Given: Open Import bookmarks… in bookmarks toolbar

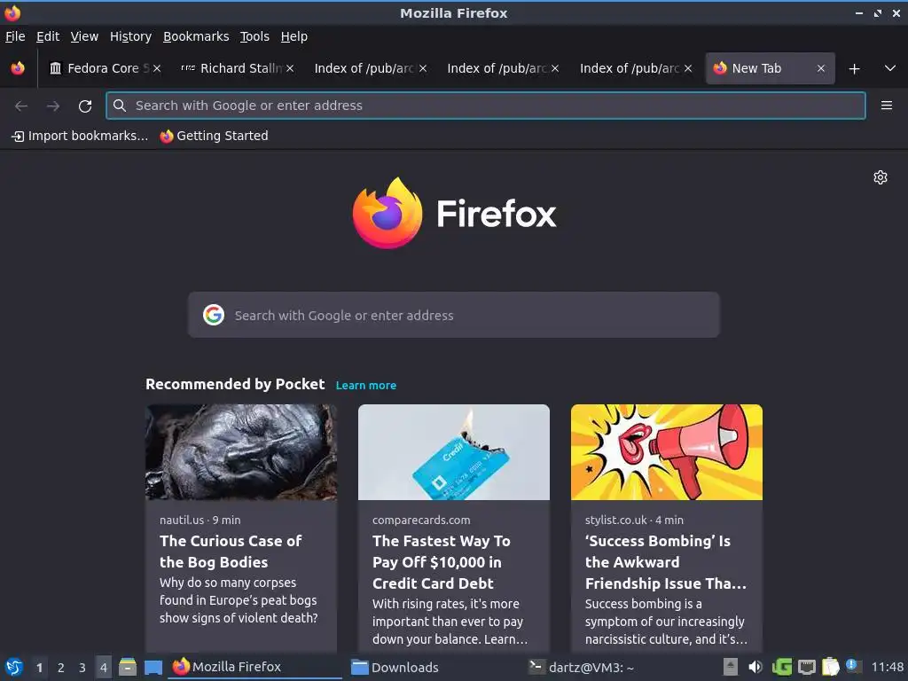Looking at the screenshot, I should click(x=80, y=136).
